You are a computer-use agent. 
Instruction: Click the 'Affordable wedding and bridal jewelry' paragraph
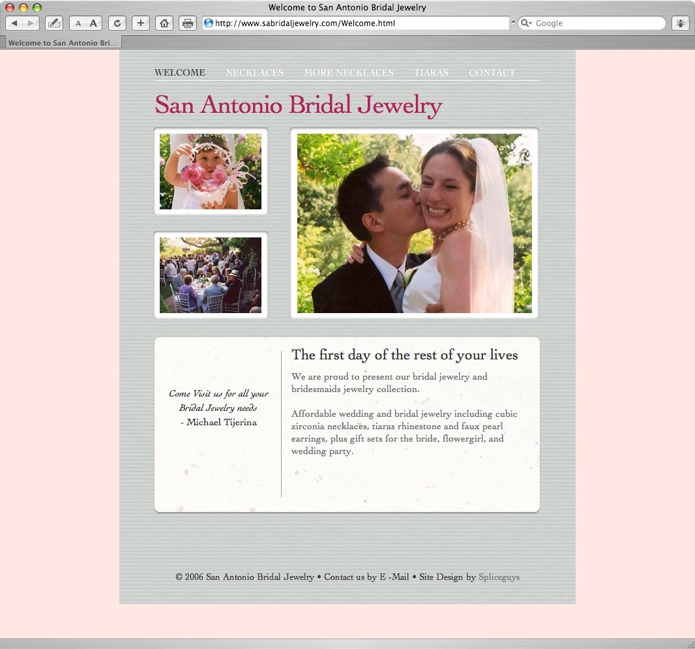tap(404, 432)
